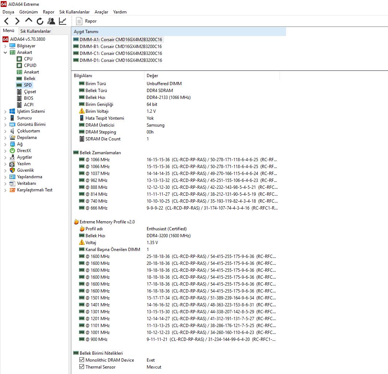
Task: Select the Bilgisayar monitor icon
Action: 12,46
